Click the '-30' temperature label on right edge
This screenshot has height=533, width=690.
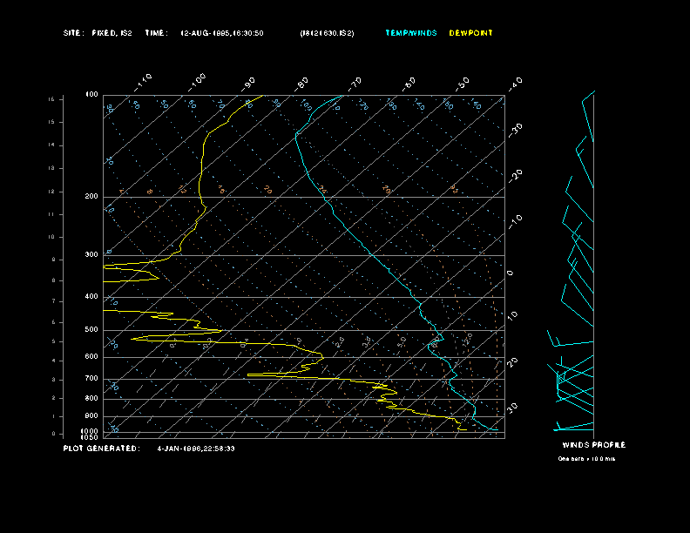pos(516,130)
